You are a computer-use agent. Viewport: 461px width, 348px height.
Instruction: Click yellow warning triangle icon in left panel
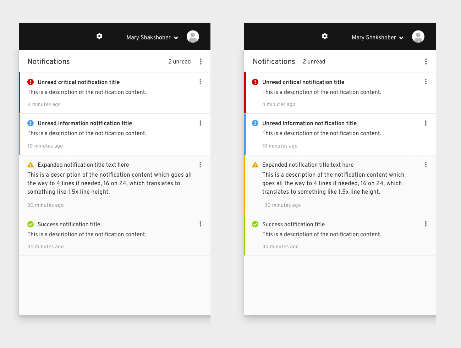(31, 165)
